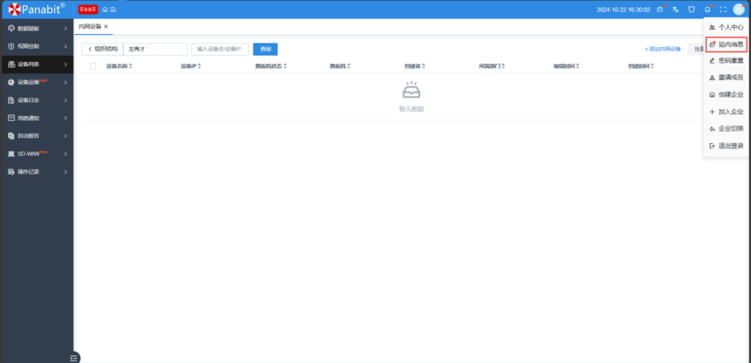This screenshot has height=363, width=751.
Task: Click the 设备运维 gear icon
Action: coord(12,82)
